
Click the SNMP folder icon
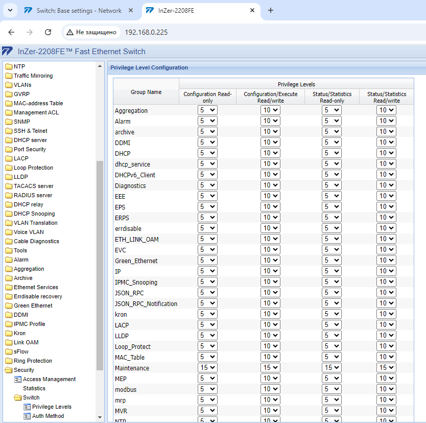click(x=9, y=122)
